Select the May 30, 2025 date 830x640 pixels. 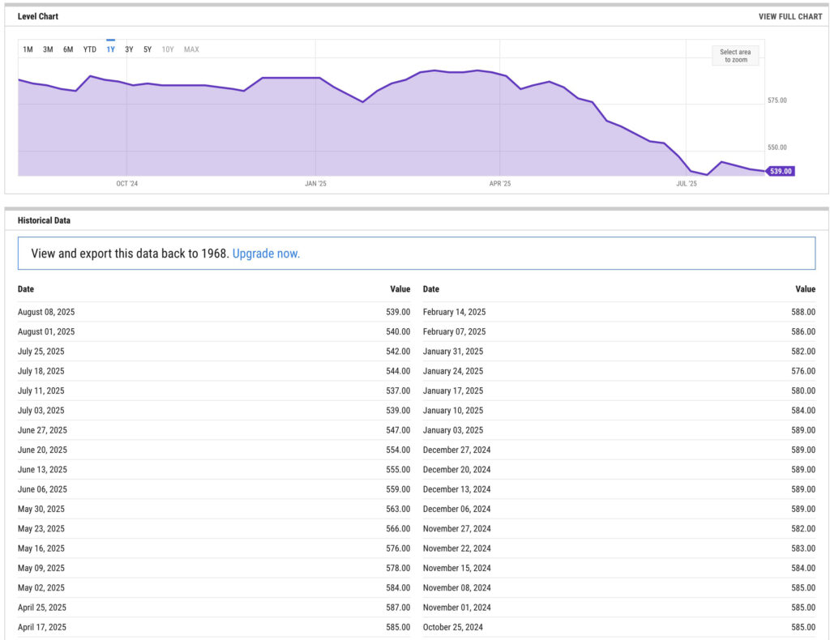[41, 509]
